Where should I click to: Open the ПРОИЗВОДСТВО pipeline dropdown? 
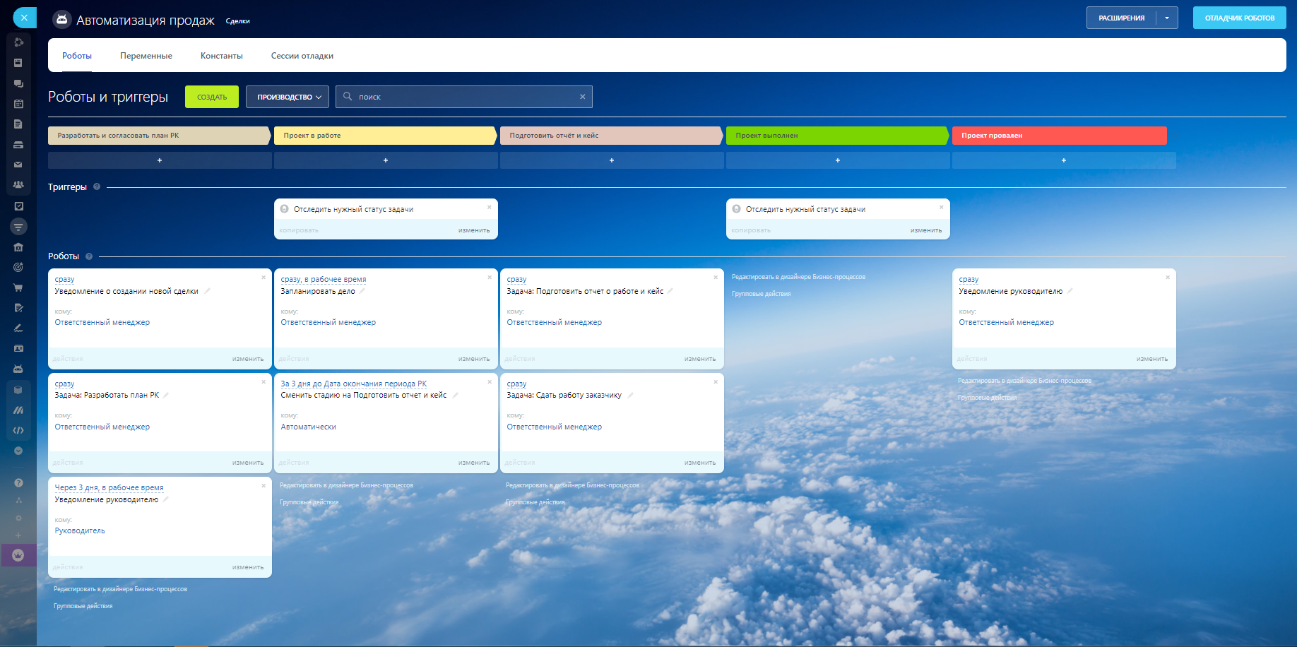(288, 97)
